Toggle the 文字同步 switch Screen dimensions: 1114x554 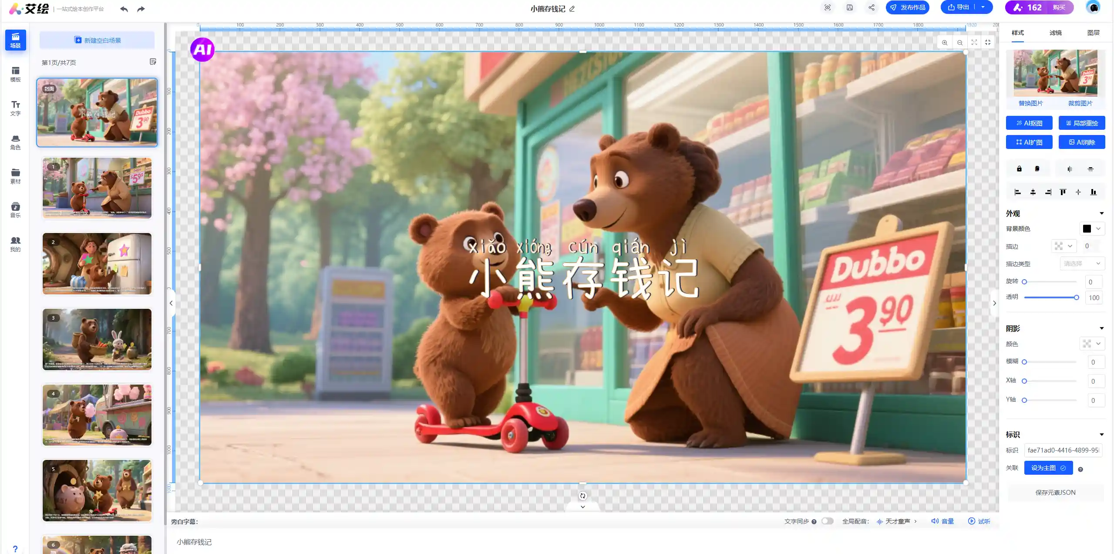(x=827, y=521)
